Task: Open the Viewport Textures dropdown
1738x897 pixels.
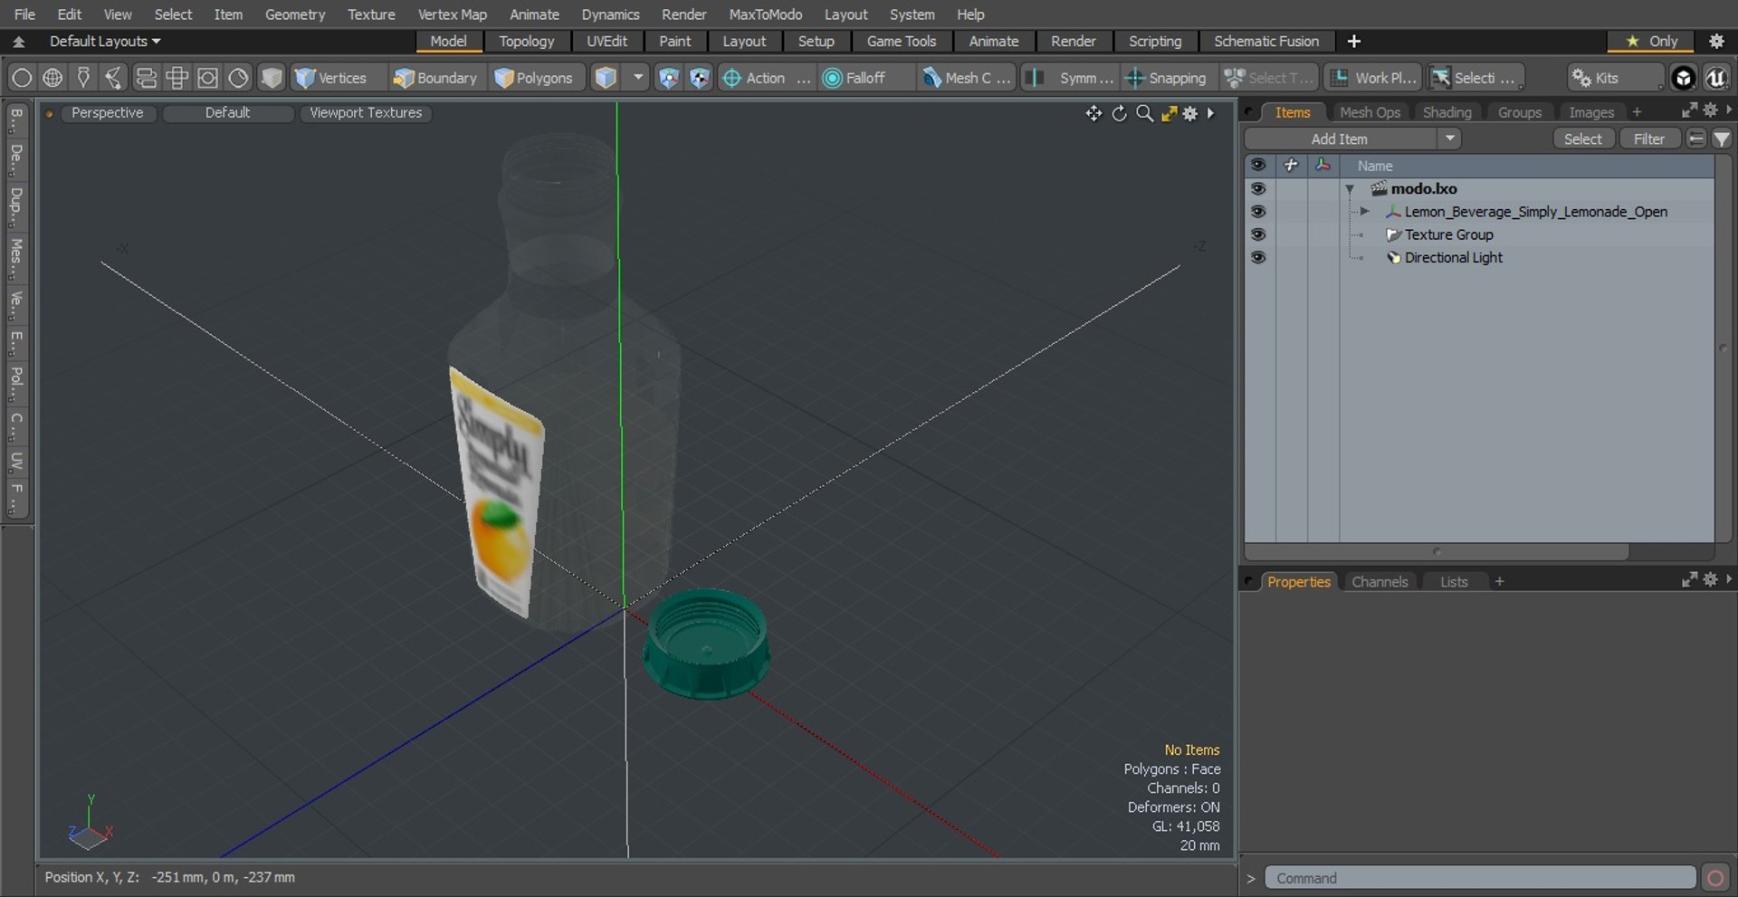Action: 366,113
